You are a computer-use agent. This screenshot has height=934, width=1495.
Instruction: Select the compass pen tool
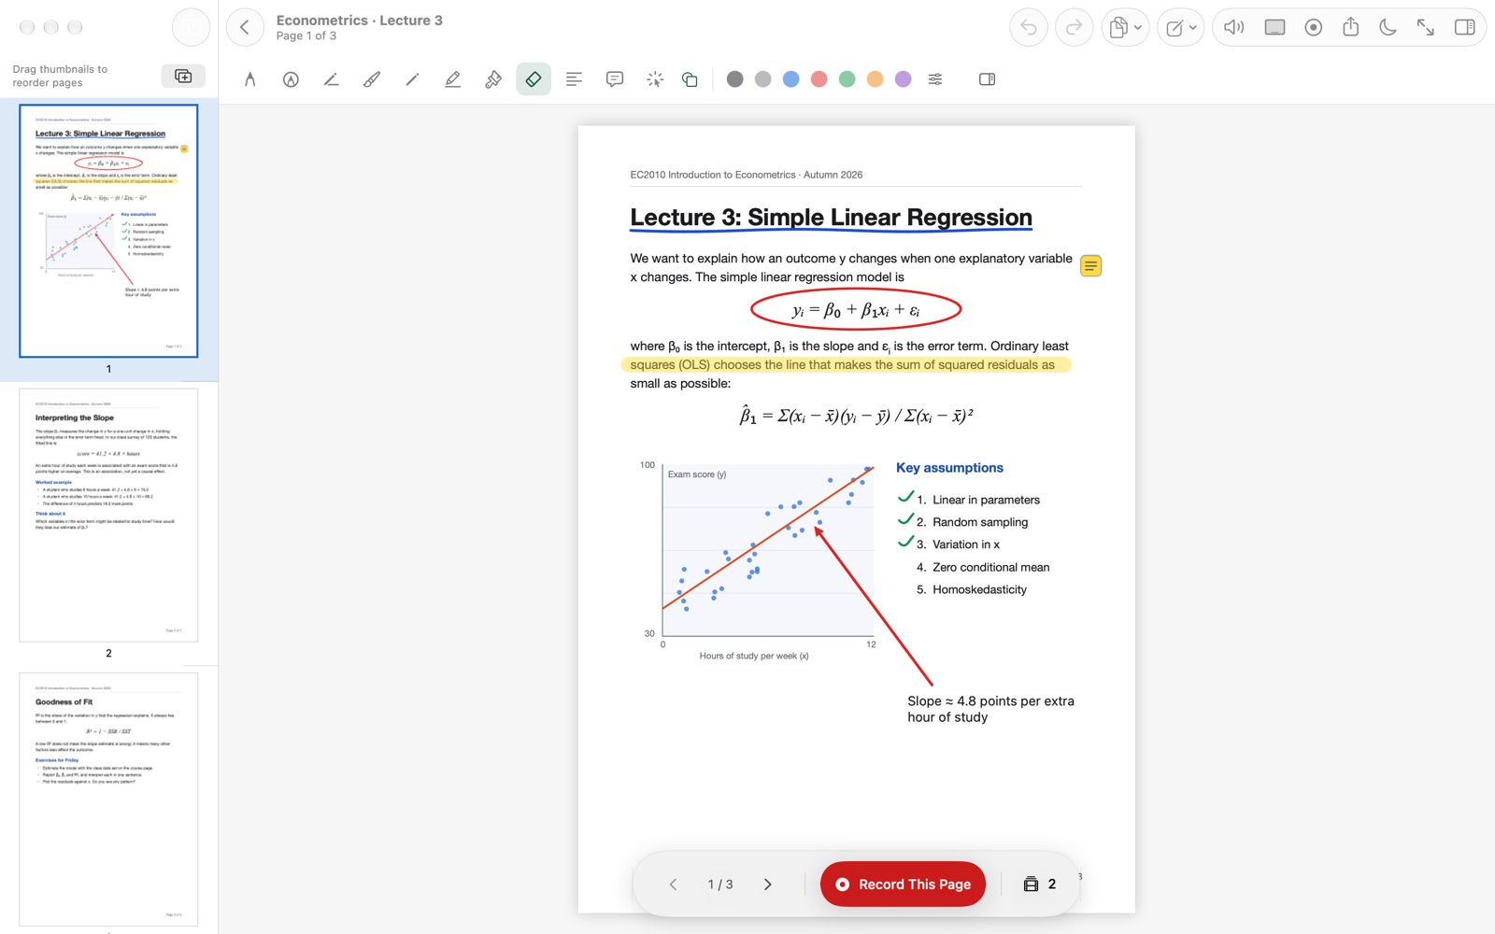(250, 79)
